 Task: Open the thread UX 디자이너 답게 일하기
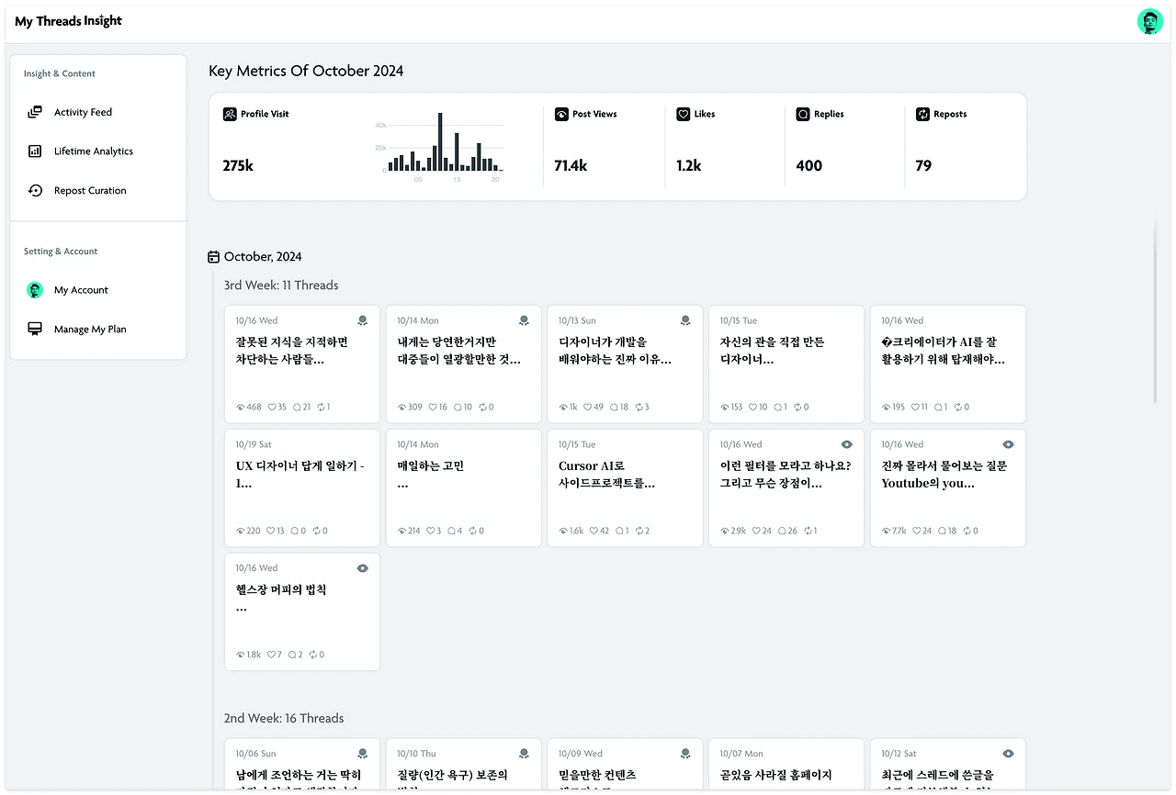302,488
